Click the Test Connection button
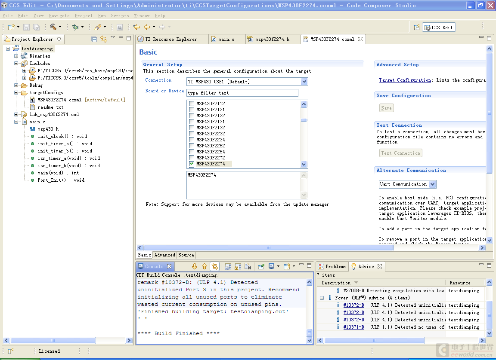Viewport: 496px width, 360px height. pyautogui.click(x=400, y=153)
